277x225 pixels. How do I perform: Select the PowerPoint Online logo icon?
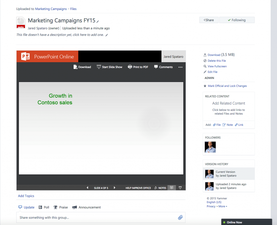pyautogui.click(x=25, y=56)
